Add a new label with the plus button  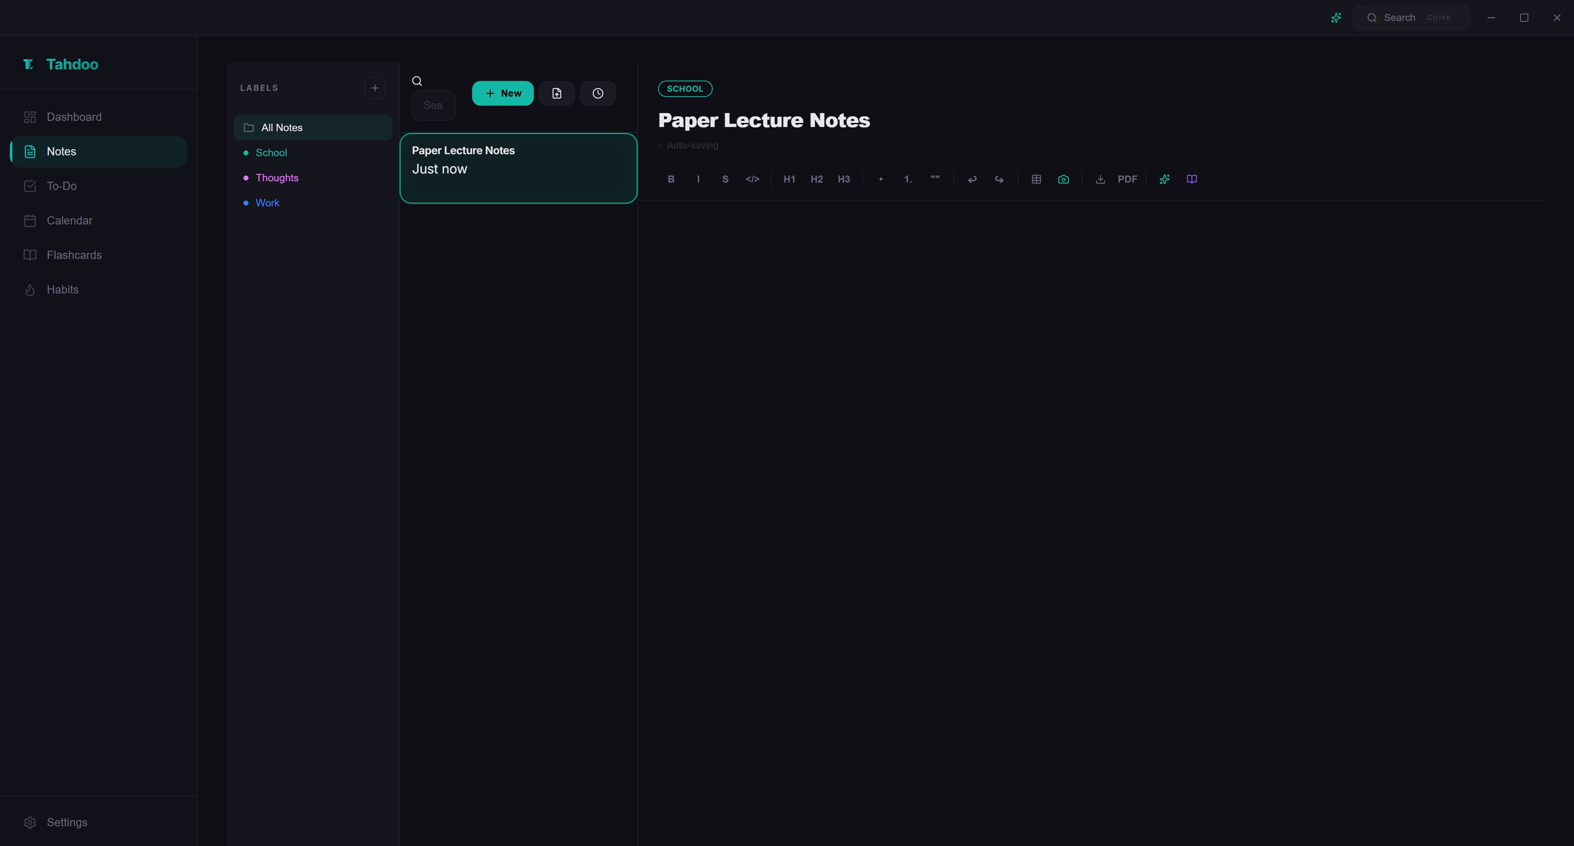pyautogui.click(x=375, y=88)
